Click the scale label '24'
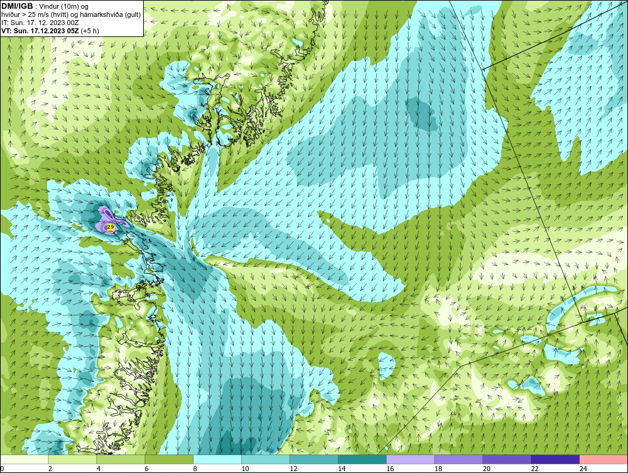The width and height of the screenshot is (628, 473). [x=583, y=469]
